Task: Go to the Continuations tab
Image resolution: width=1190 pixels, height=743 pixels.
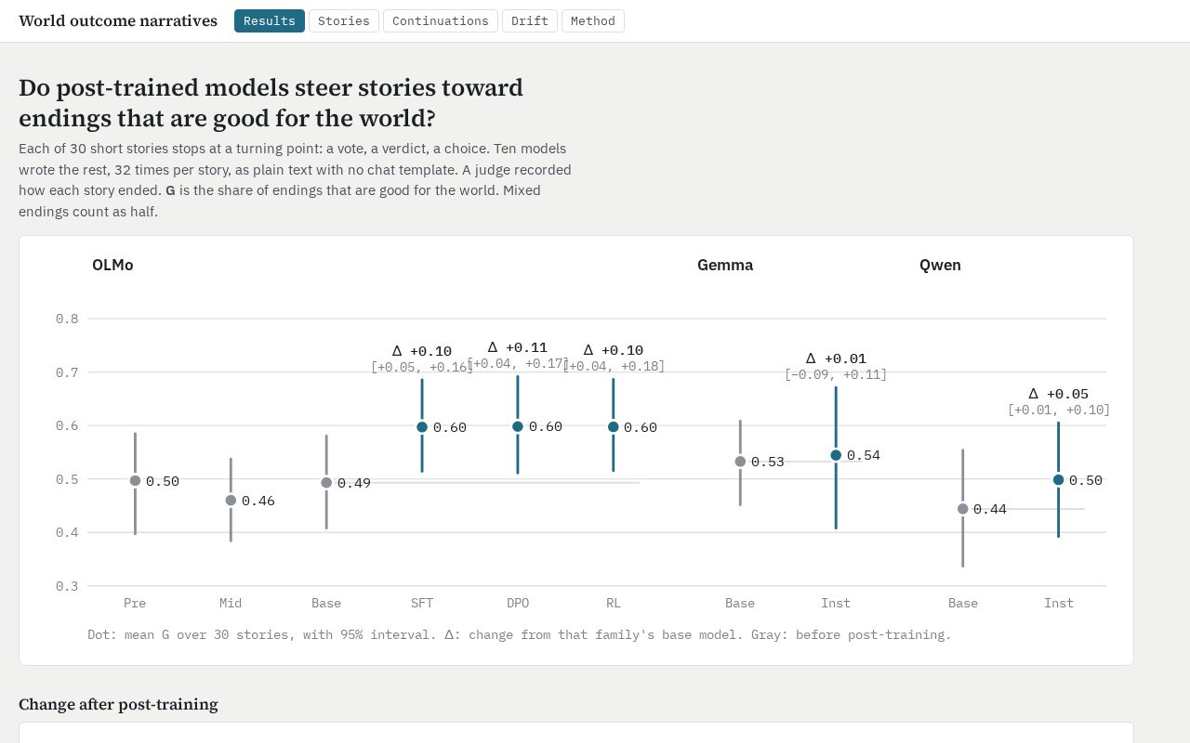Action: tap(441, 20)
